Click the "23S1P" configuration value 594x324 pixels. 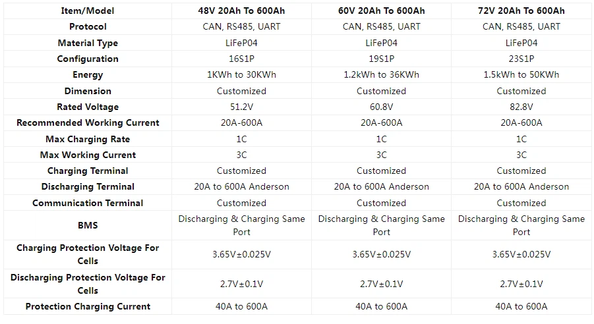coord(521,59)
